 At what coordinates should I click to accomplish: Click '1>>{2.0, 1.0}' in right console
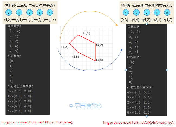(x=139, y=107)
